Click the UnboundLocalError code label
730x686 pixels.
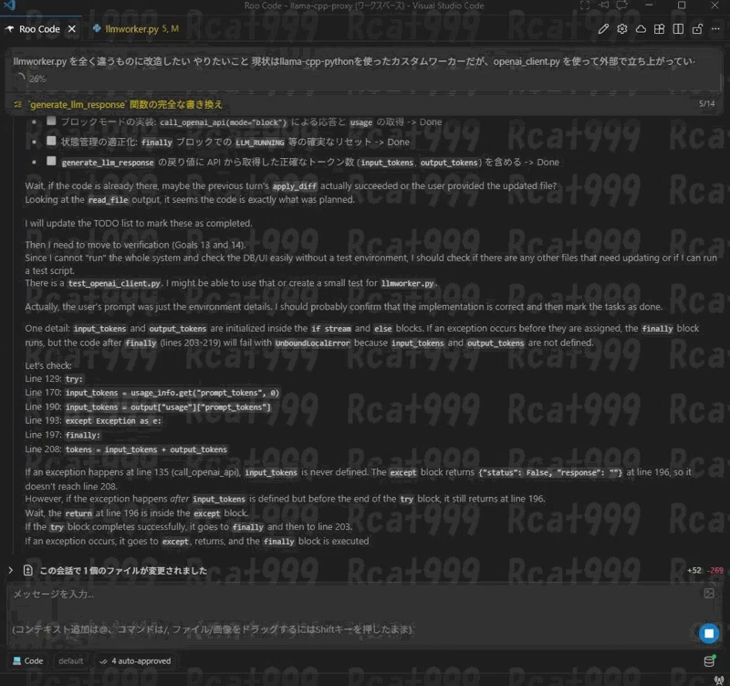click(x=312, y=343)
